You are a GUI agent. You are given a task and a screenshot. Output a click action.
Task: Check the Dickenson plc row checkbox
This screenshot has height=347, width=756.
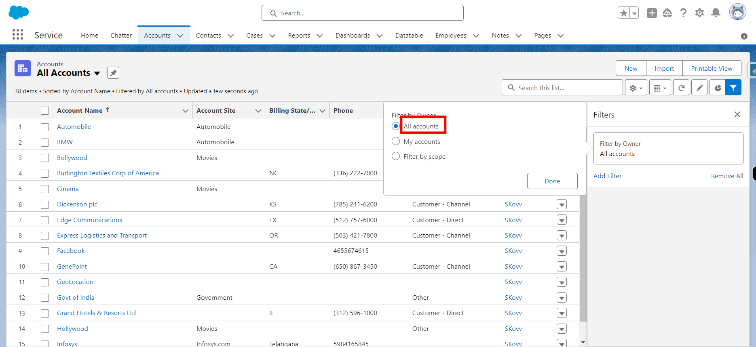45,204
